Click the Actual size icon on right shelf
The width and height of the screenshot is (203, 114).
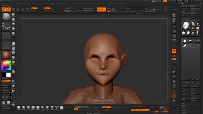(x=174, y=32)
